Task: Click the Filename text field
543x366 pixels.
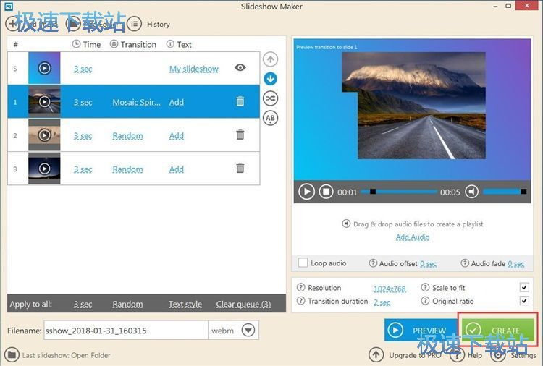Action: (x=125, y=331)
